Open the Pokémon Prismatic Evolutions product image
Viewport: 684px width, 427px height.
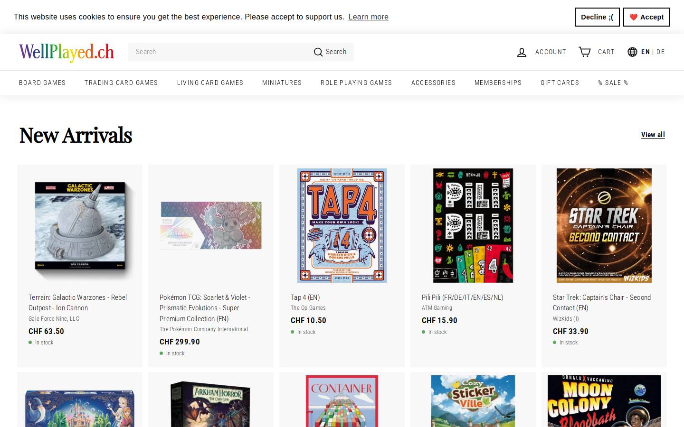(211, 225)
